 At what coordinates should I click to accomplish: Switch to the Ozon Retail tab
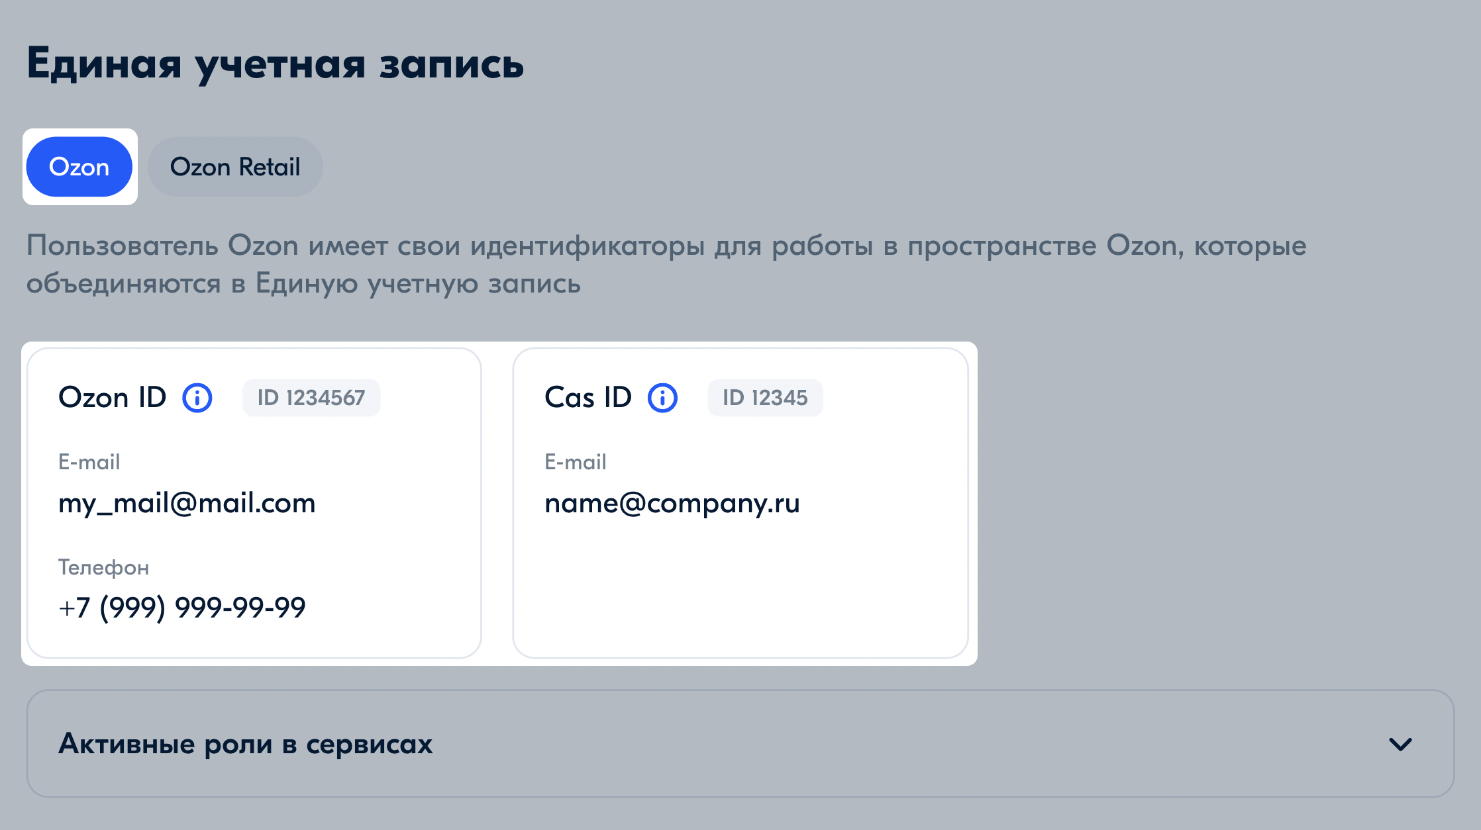tap(235, 167)
